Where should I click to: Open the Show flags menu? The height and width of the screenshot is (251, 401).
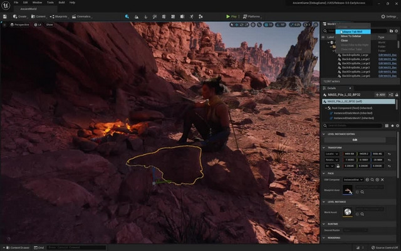tap(49, 25)
